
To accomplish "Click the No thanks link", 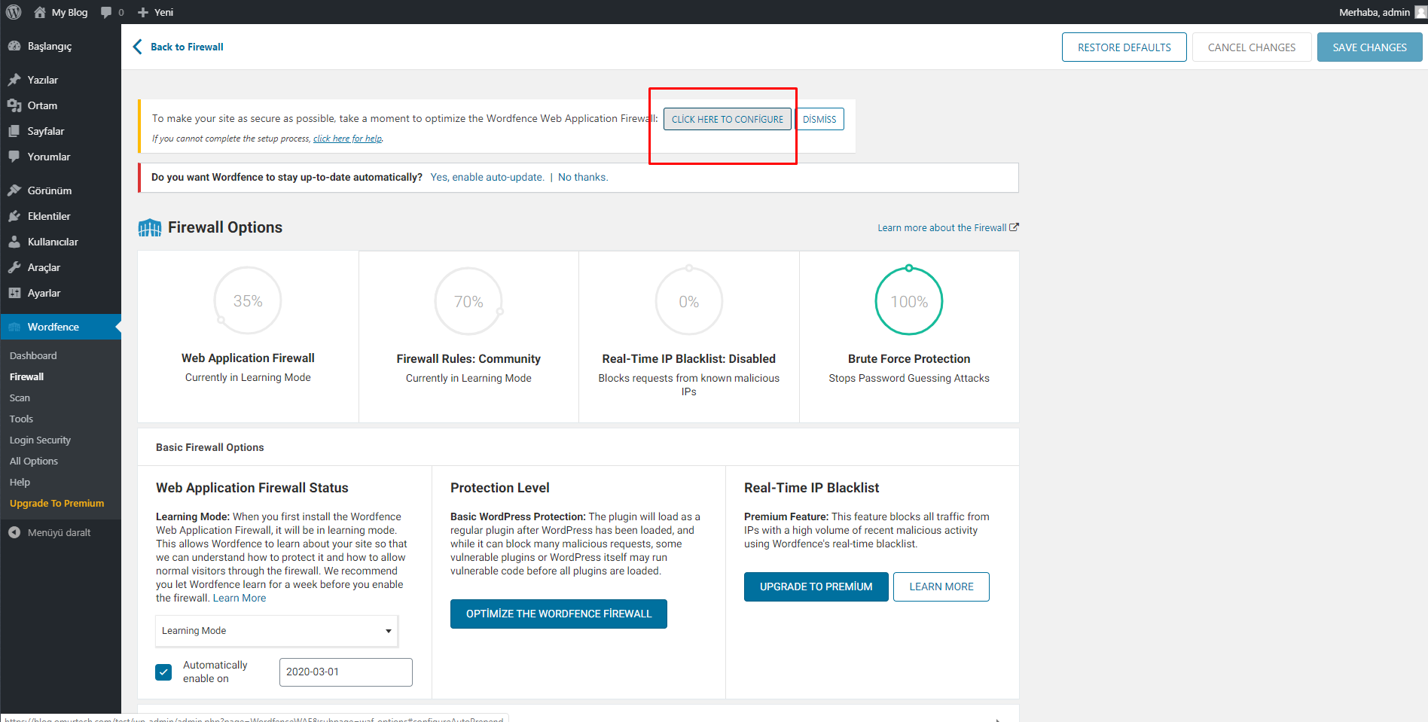I will 583,177.
